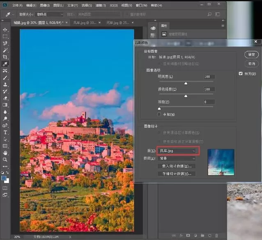Enable the 中和 (Neutralize) checkbox
This screenshot has width=262, height=240.
[159, 114]
